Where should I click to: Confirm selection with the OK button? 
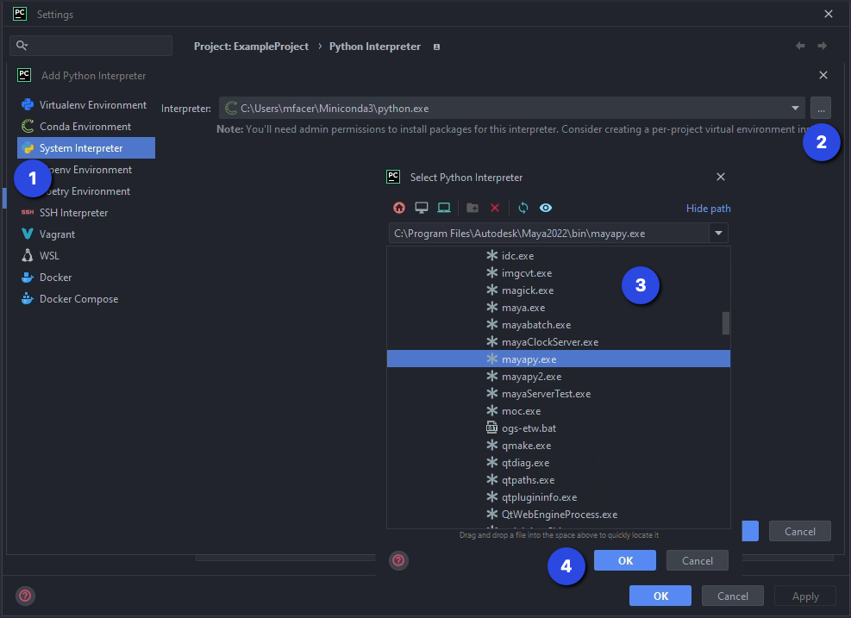624,560
